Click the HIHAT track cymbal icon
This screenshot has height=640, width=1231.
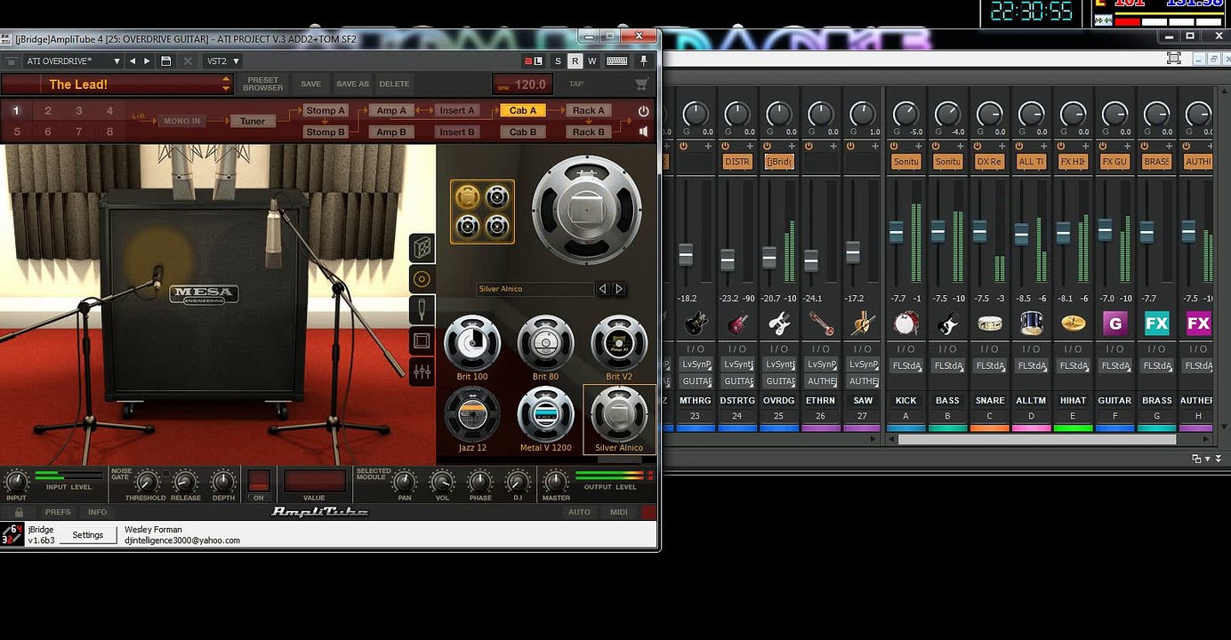coord(1073,323)
